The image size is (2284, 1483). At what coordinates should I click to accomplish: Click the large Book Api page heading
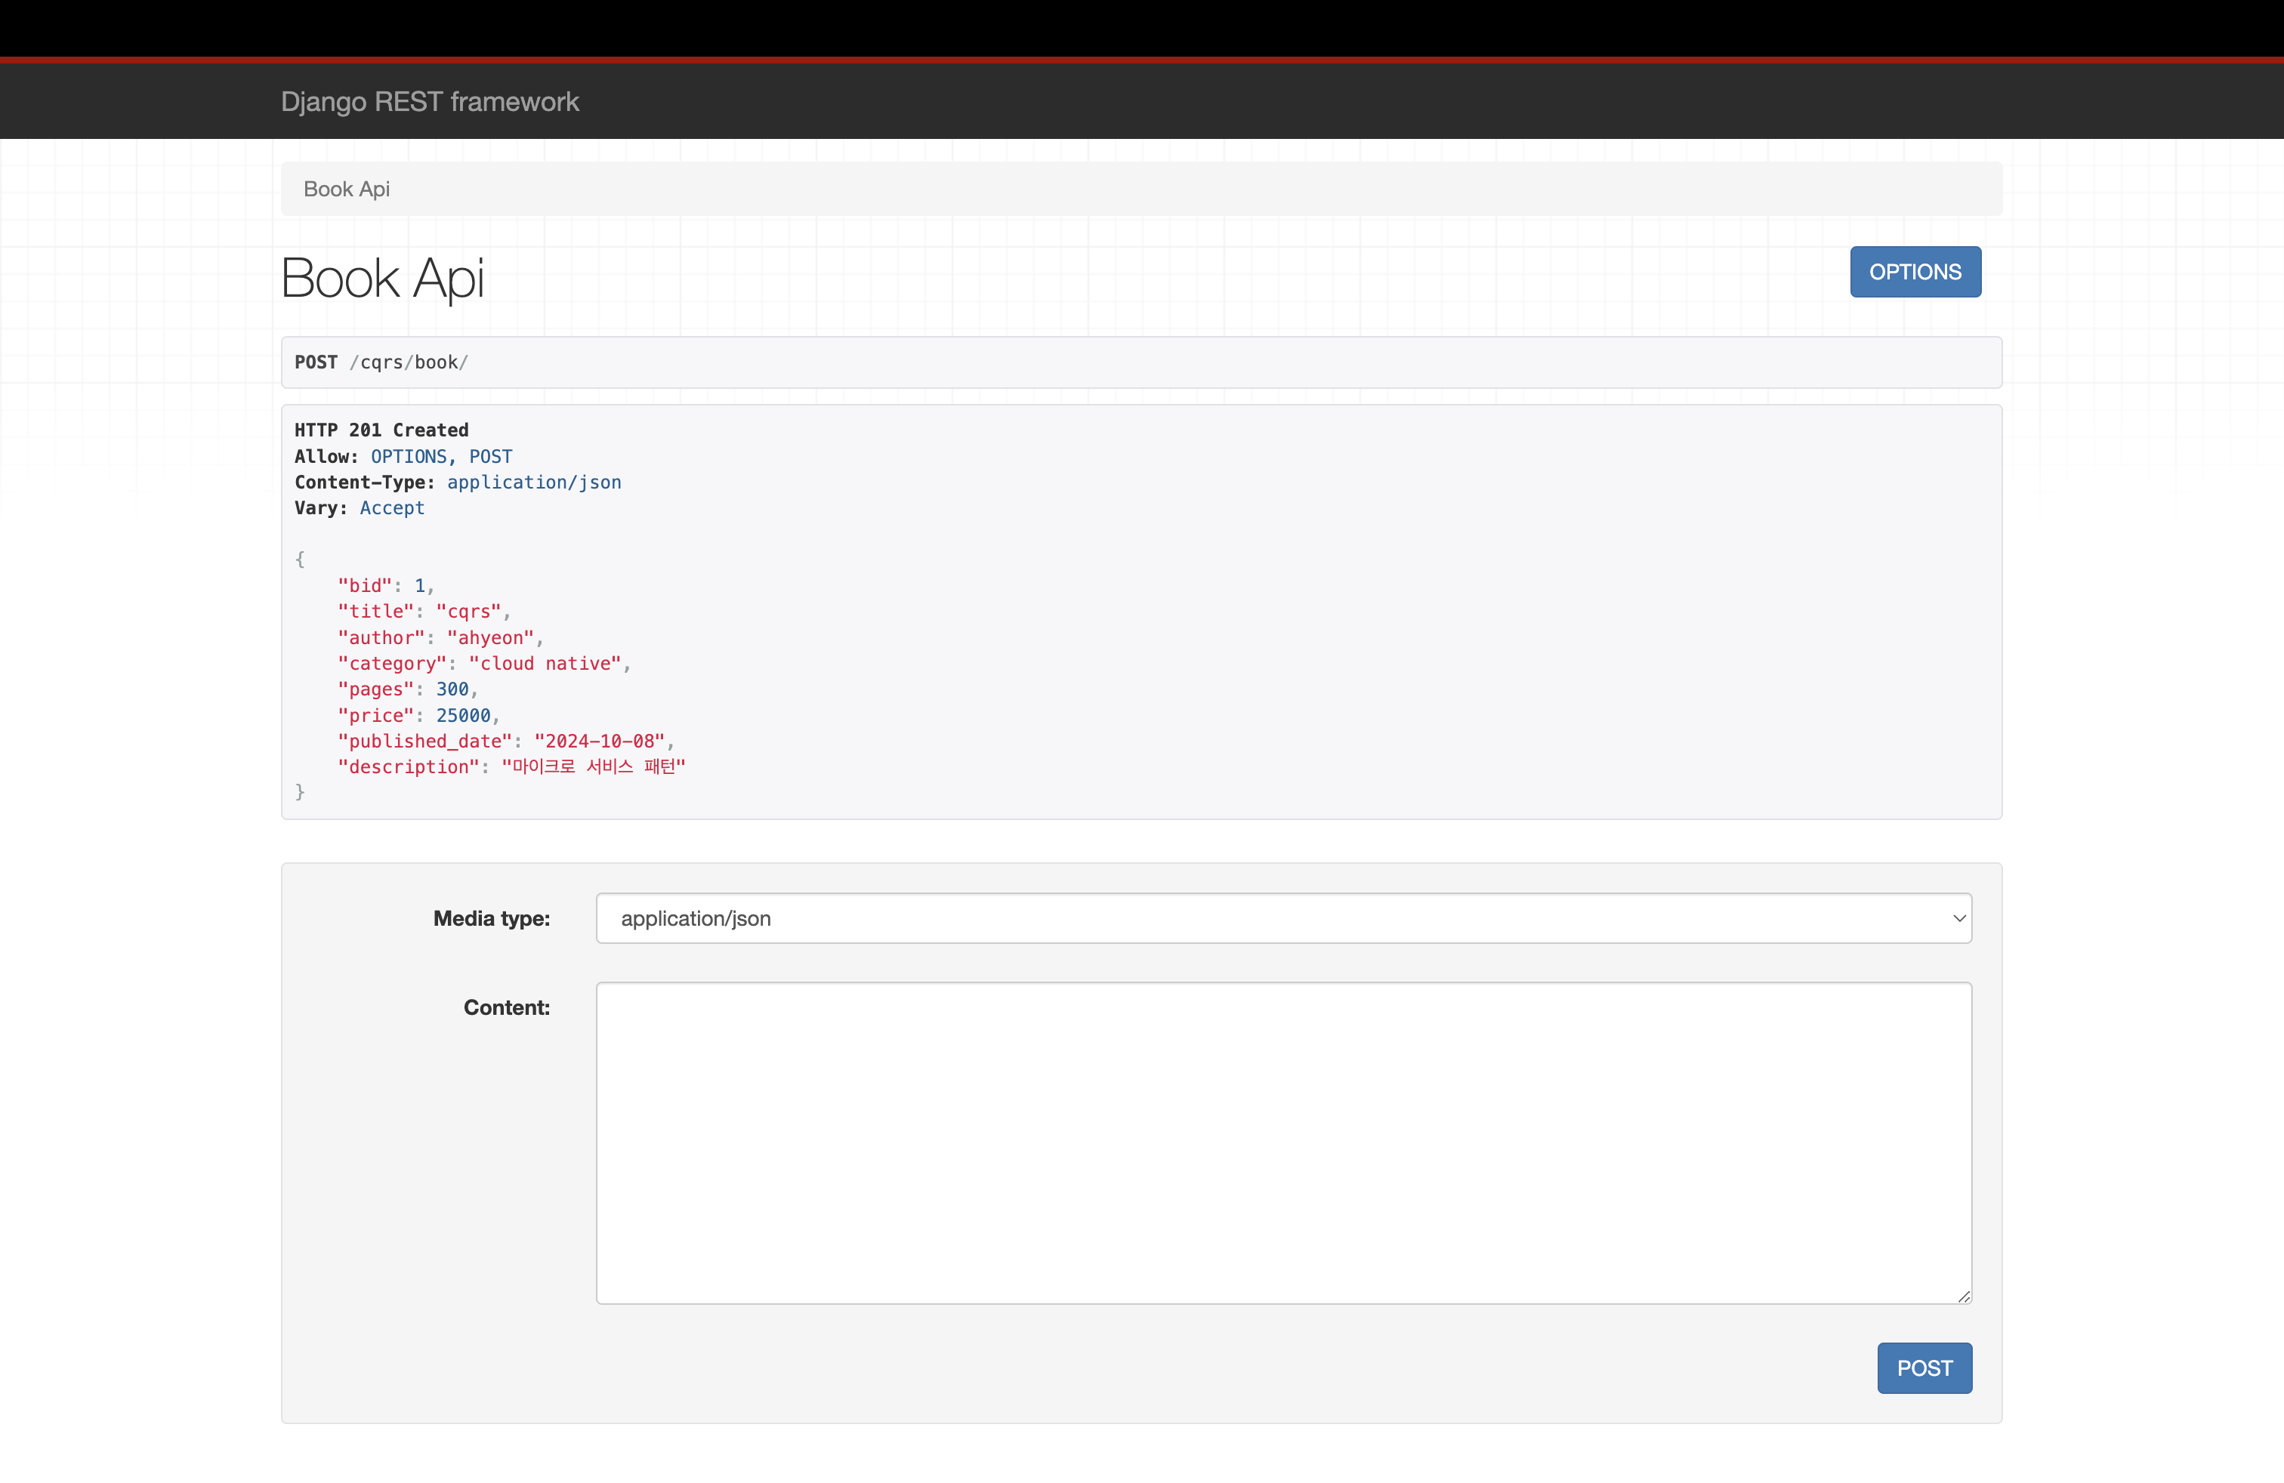click(382, 278)
